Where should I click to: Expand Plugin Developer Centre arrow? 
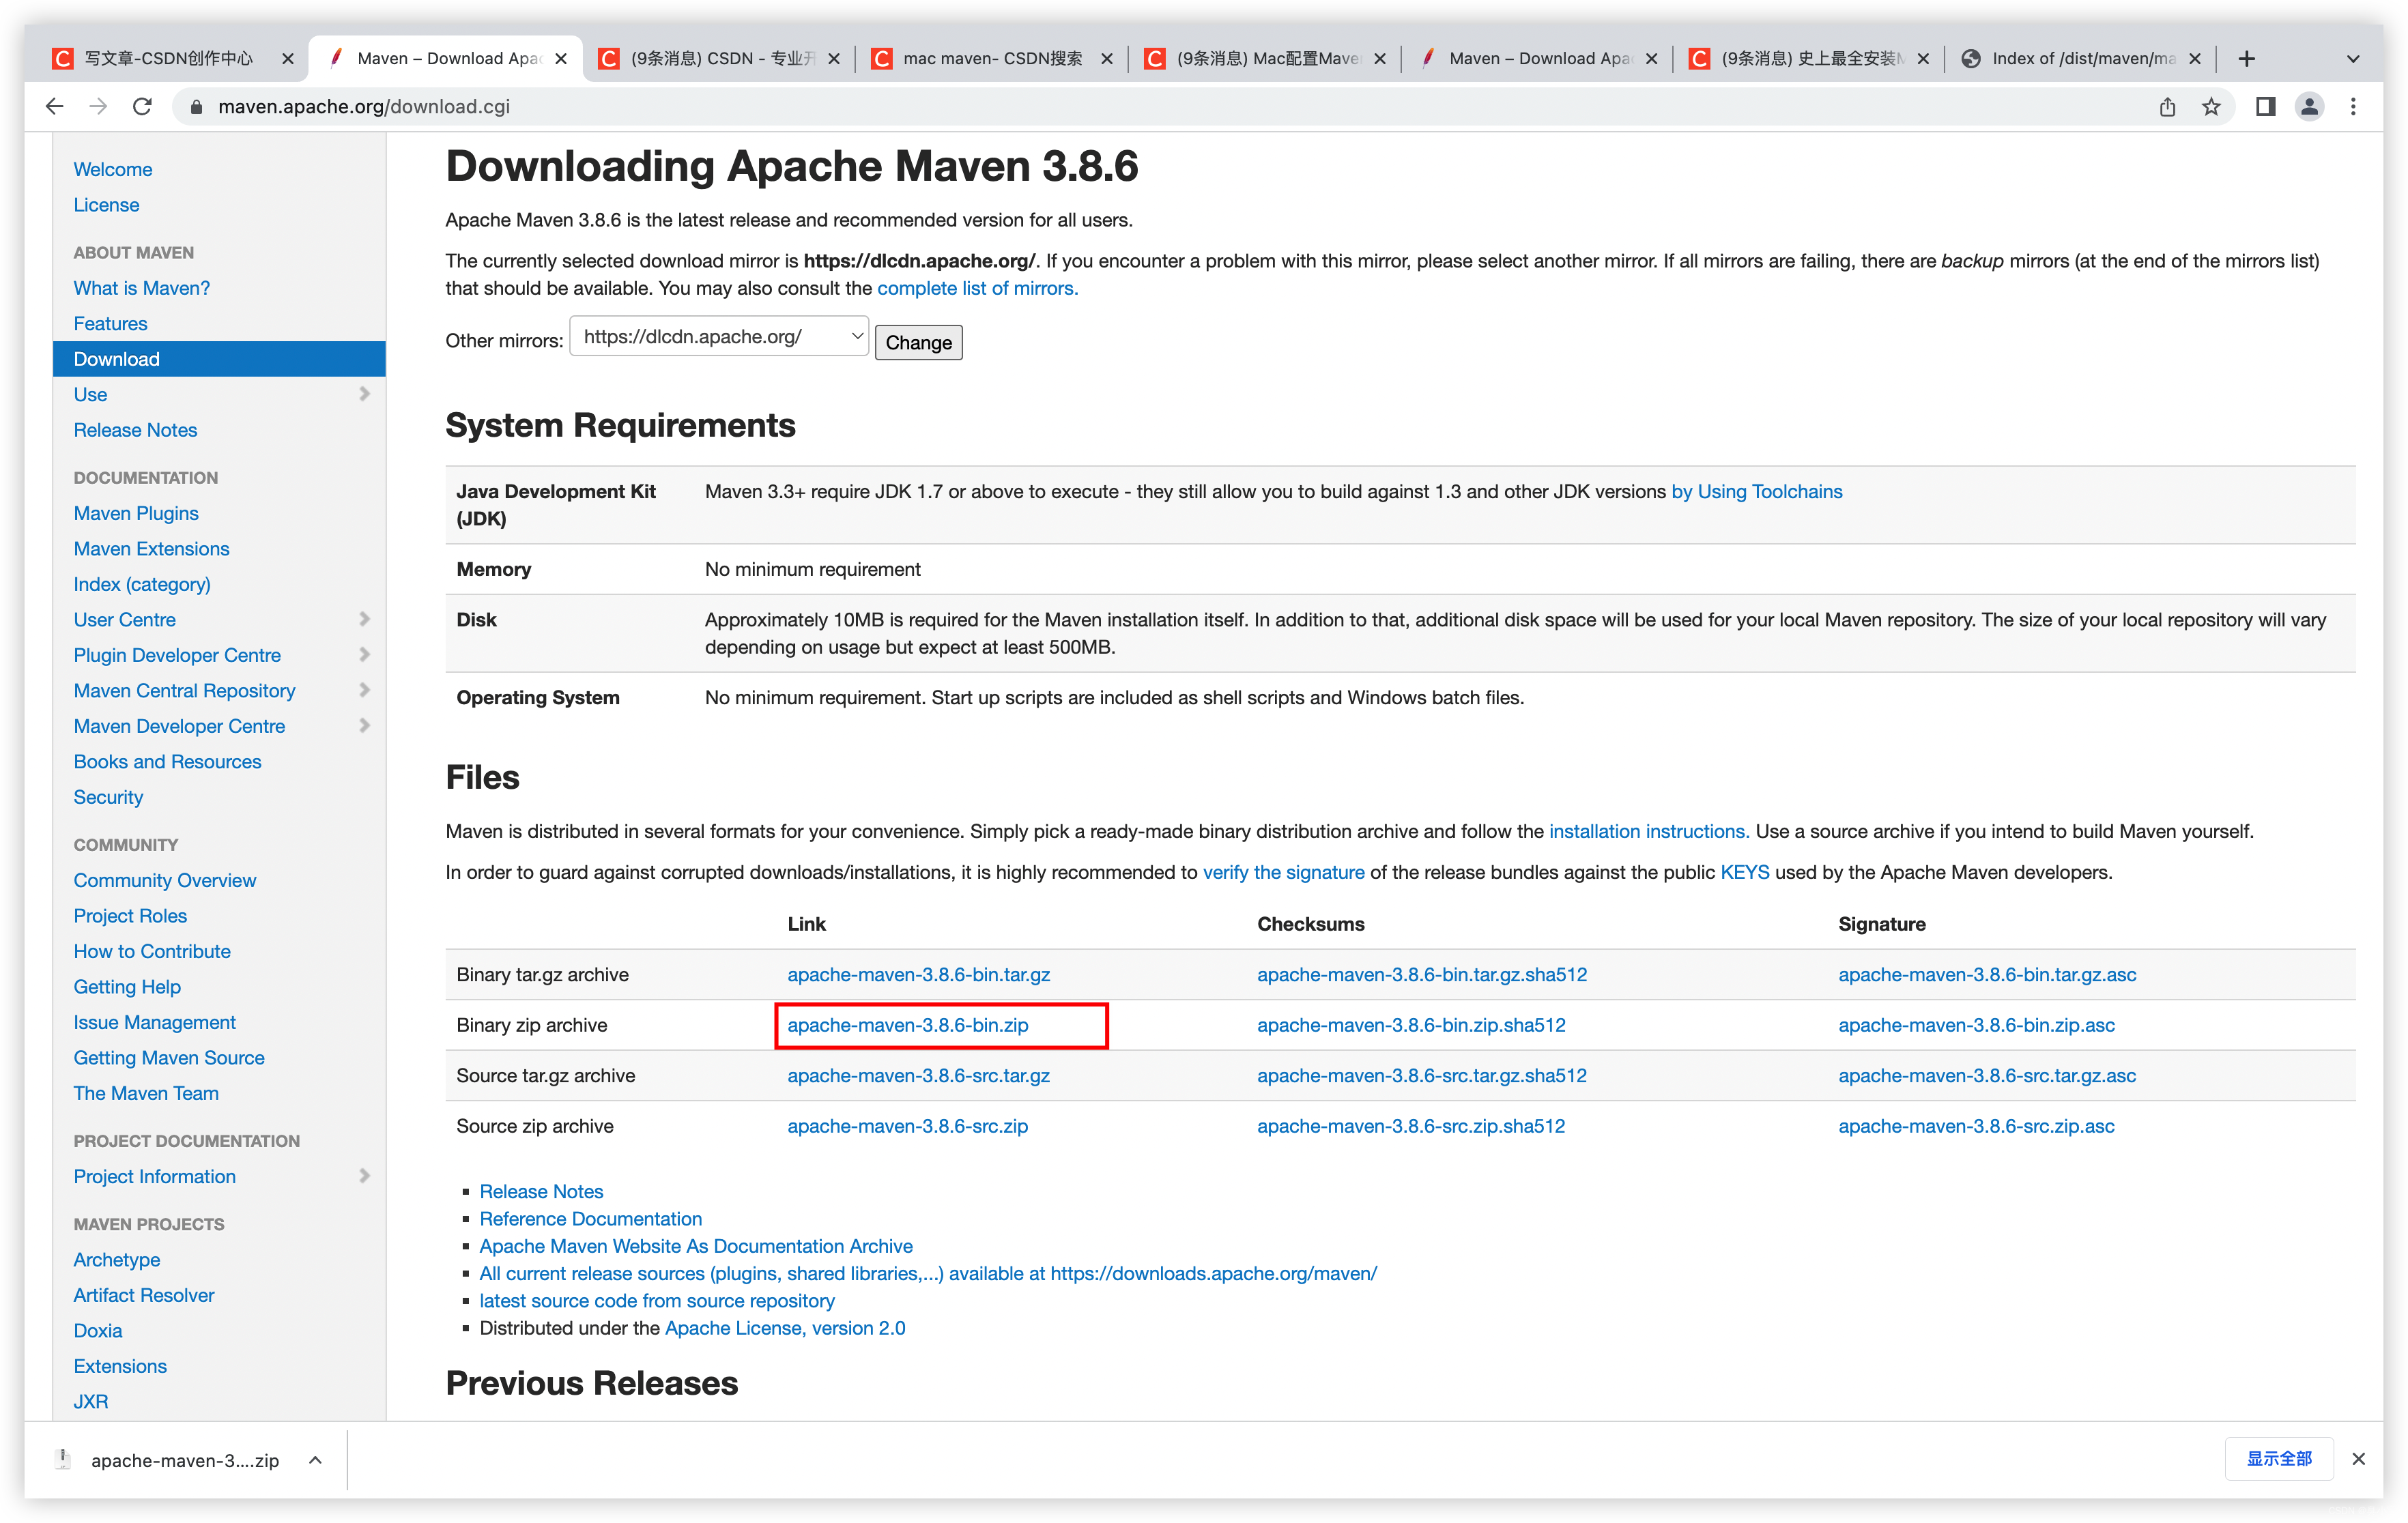[x=364, y=655]
